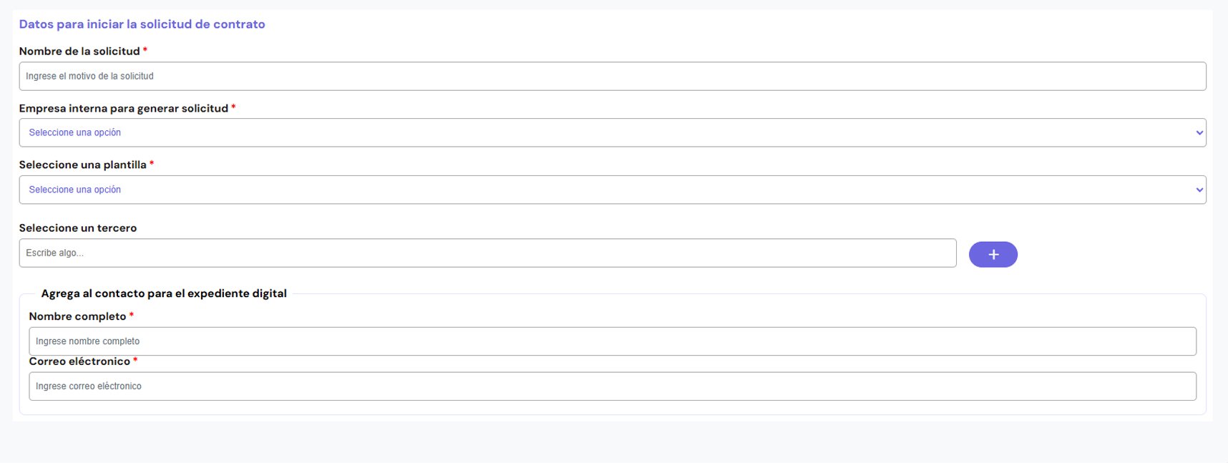Click the red asterisk next to Nombre completo
The height and width of the screenshot is (463, 1228).
click(x=132, y=315)
